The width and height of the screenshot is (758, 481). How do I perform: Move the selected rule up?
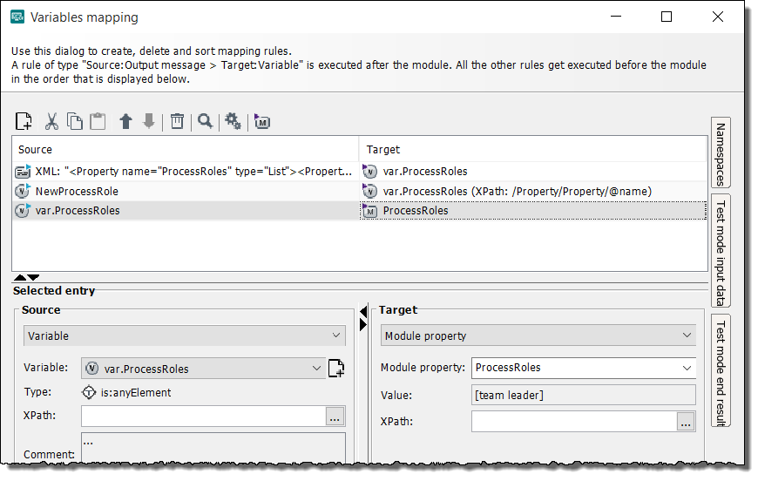[125, 121]
